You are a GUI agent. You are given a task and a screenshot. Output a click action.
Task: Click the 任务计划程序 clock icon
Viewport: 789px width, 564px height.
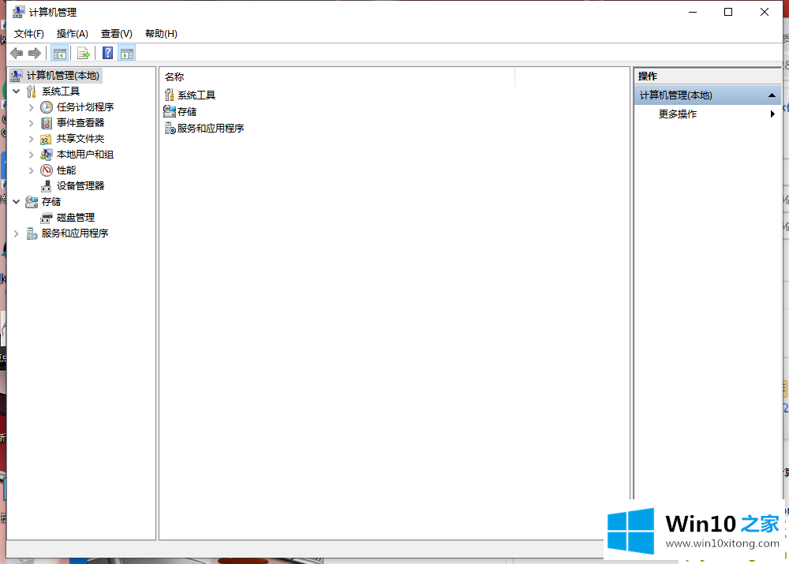point(47,107)
